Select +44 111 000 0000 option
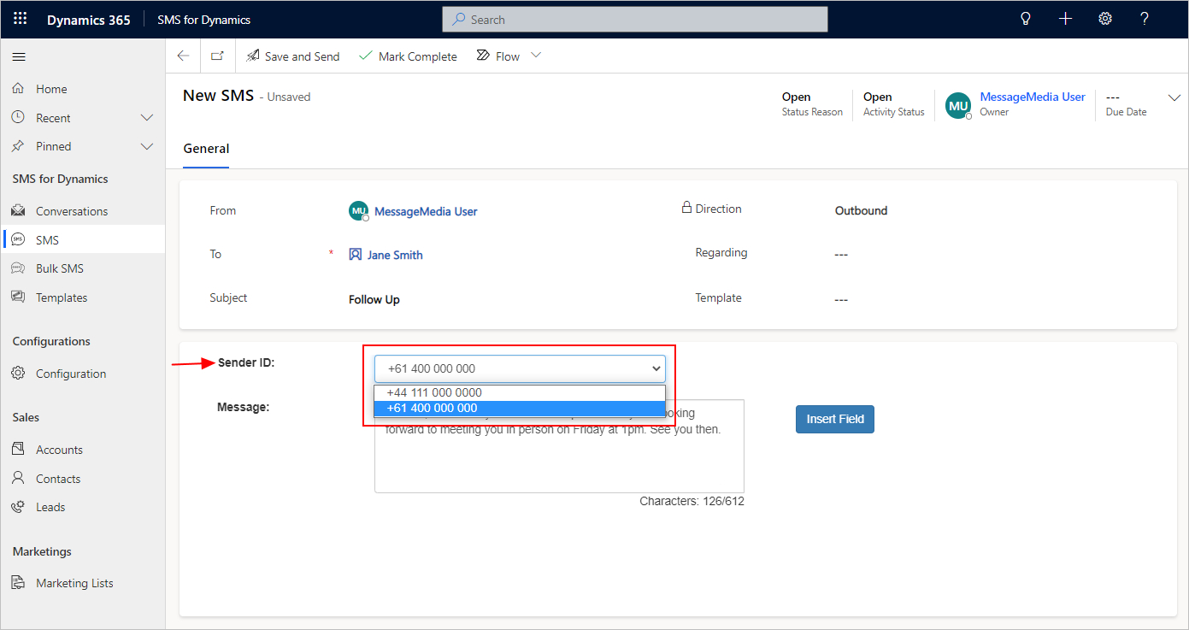Screen dimensions: 1189x630 coord(520,393)
